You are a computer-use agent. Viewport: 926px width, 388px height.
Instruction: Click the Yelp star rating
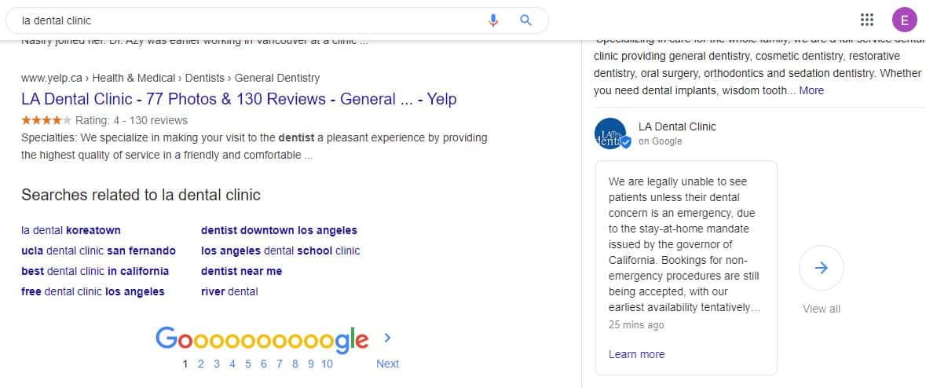pos(46,120)
